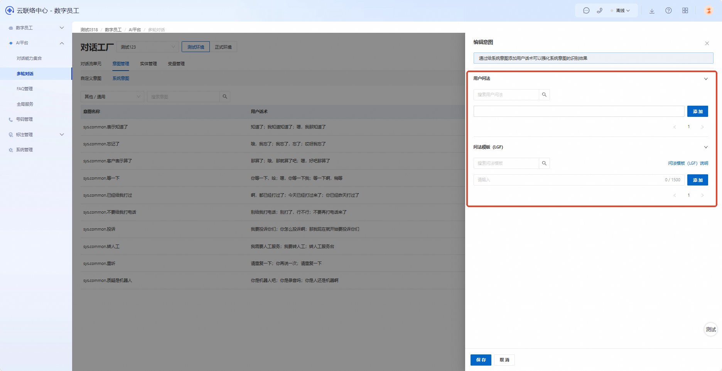Click the AI平台 breadcrumb link
The width and height of the screenshot is (722, 371).
point(135,30)
